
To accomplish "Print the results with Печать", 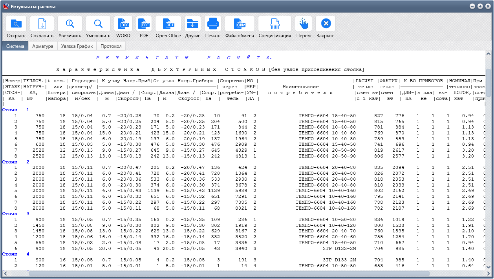I will [213, 24].
